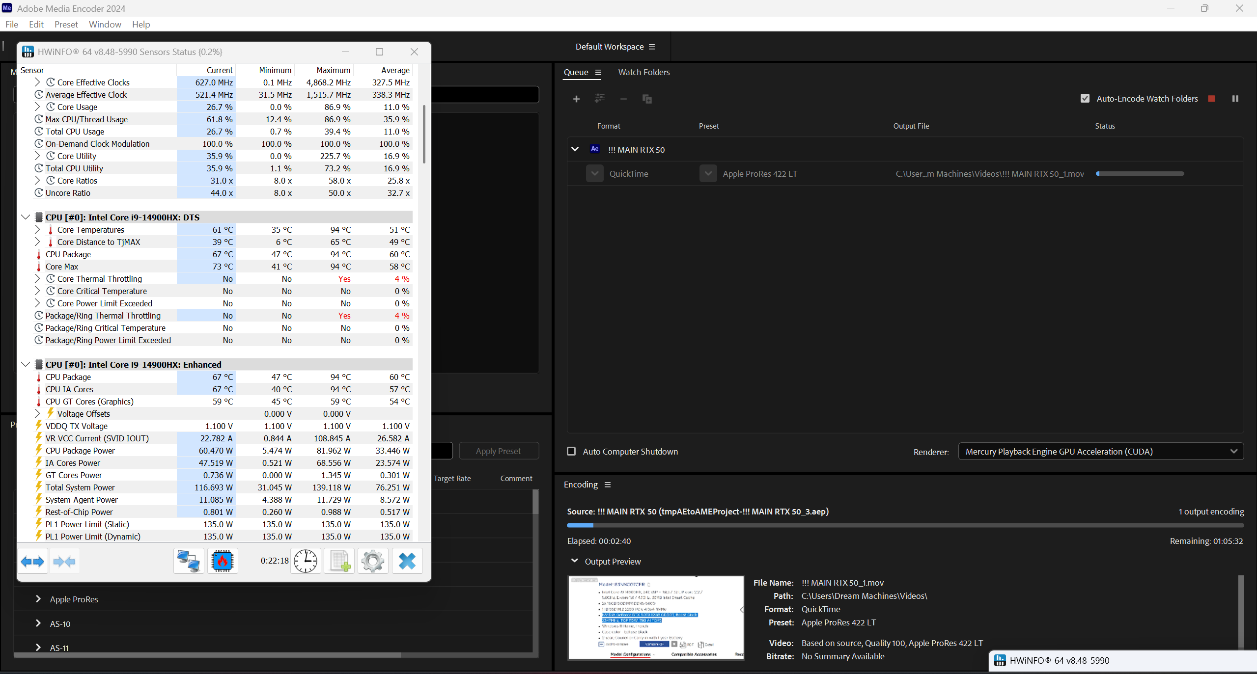The height and width of the screenshot is (674, 1257).
Task: Expand the AS-10 preset group
Action: pyautogui.click(x=38, y=623)
